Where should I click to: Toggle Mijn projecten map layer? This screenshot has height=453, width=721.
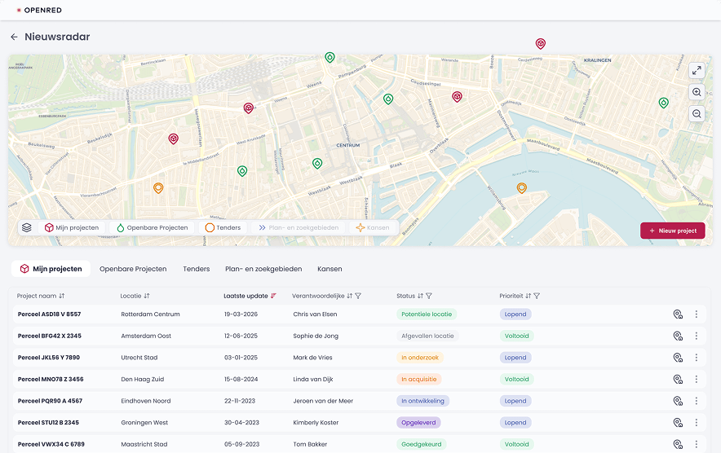[x=72, y=227]
